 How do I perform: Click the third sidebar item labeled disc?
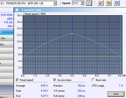coord(7,44)
